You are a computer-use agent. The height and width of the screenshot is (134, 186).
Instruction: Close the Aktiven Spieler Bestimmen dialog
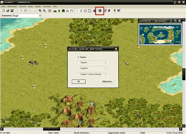pos(116,49)
